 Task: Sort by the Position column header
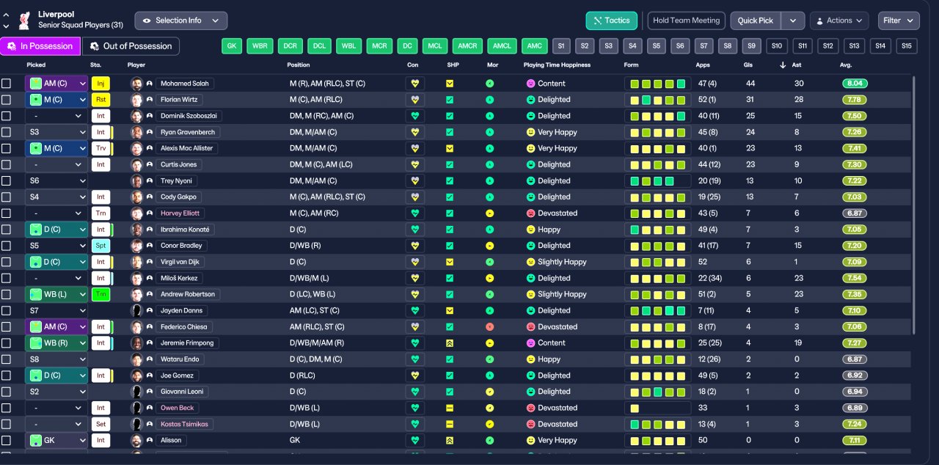299,65
